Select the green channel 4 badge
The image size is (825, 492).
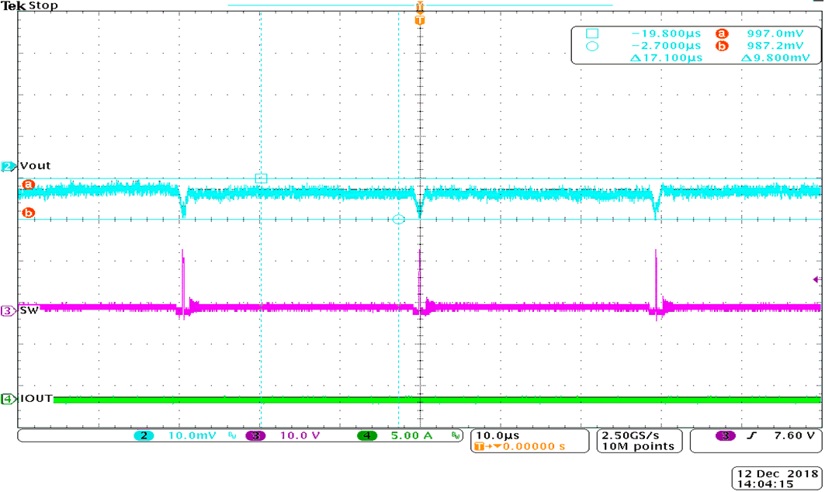coord(5,397)
